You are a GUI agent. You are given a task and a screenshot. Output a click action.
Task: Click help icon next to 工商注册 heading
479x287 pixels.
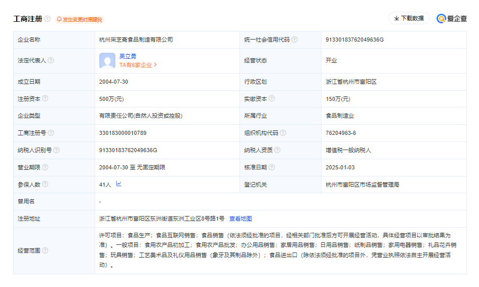click(48, 19)
